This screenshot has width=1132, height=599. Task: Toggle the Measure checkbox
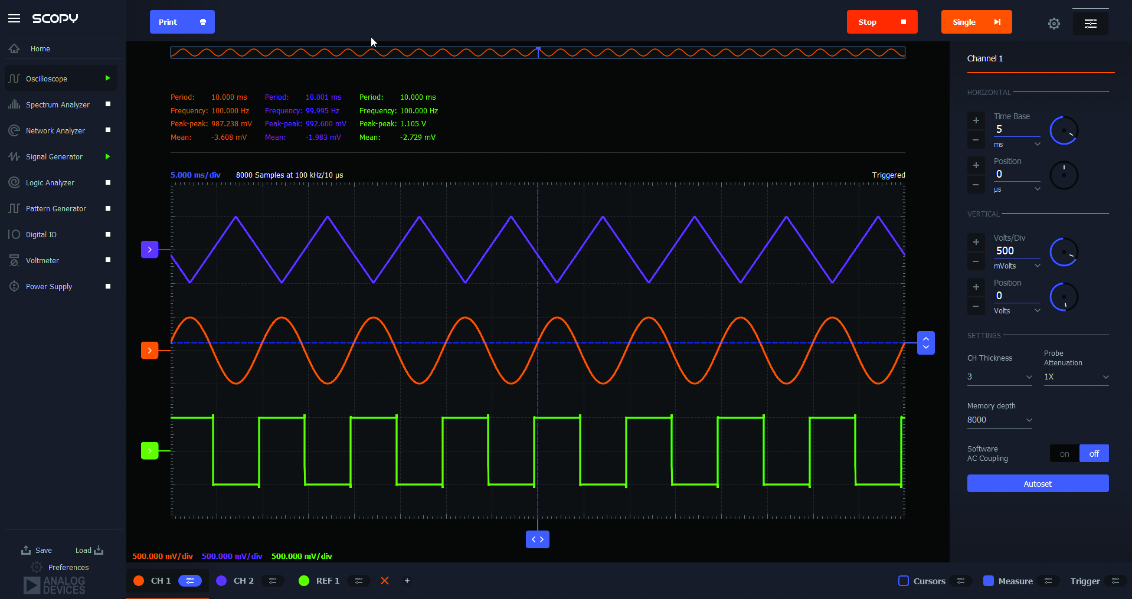(x=989, y=581)
